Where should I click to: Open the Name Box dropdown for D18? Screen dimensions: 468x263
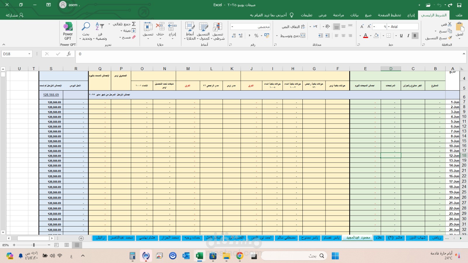pos(29,54)
